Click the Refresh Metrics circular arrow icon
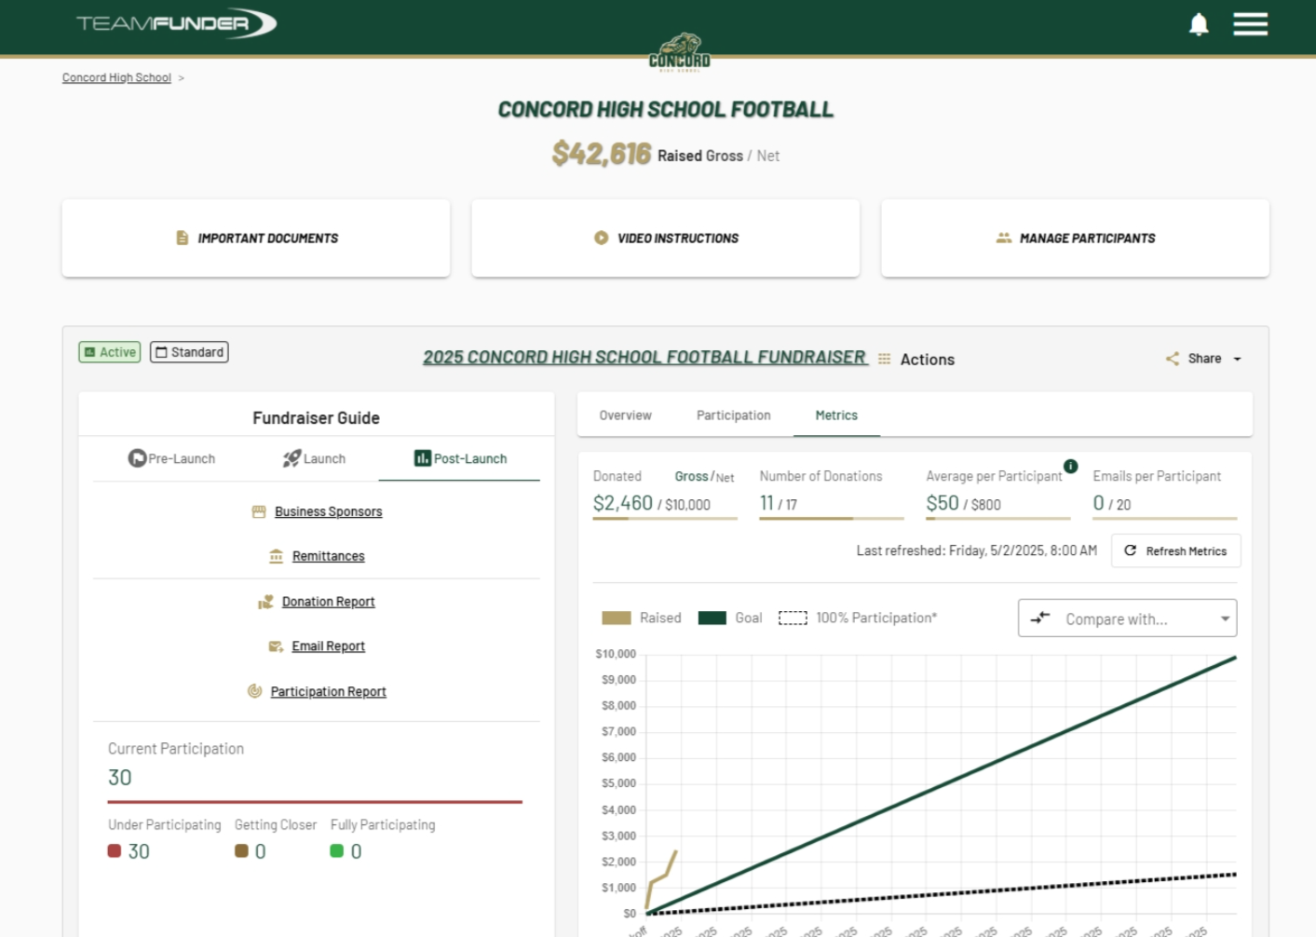Image resolution: width=1316 pixels, height=937 pixels. [1130, 550]
